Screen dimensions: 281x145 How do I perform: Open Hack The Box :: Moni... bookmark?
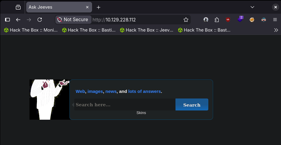tap(31, 30)
